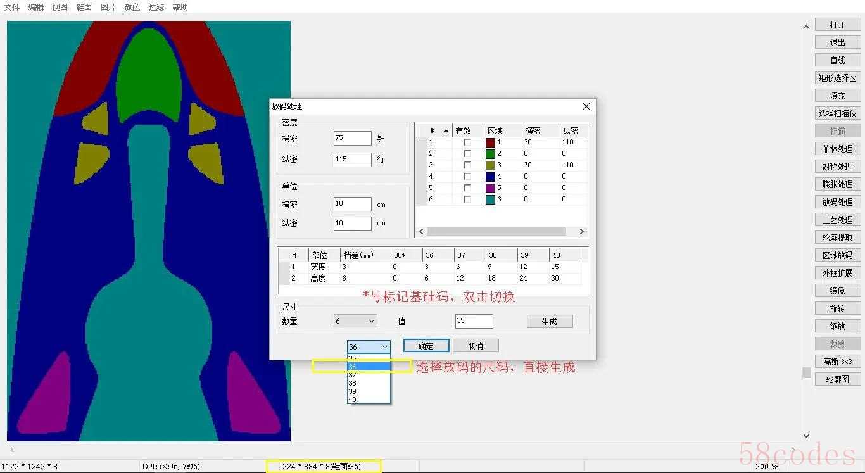
Task: Enable the 有效 checkbox for region 1
Action: pos(467,142)
